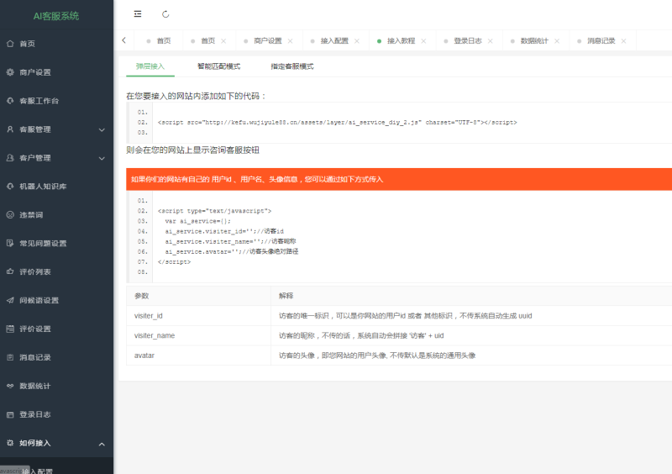Image resolution: width=672 pixels, height=474 pixels.
Task: Open 客服工作台 icon in sidebar
Action: click(x=10, y=100)
